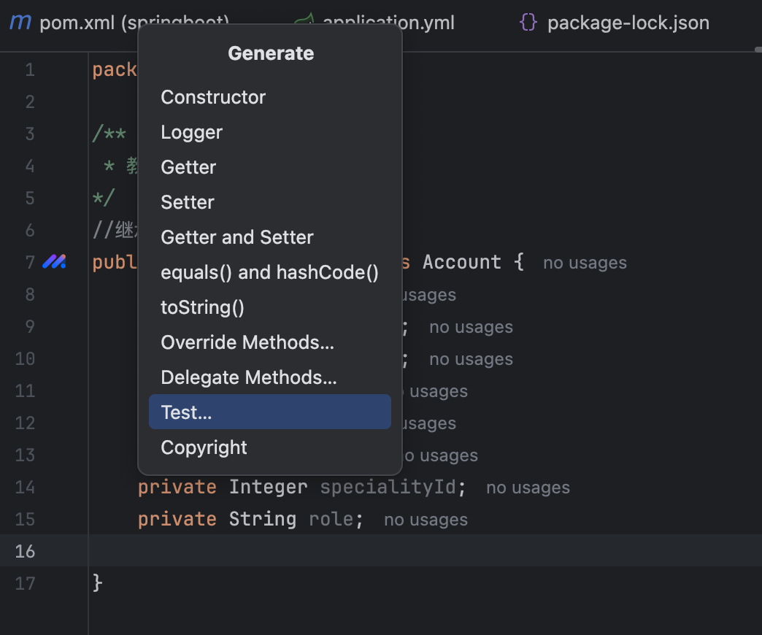Pick the Setter option
Viewport: 762px width, 635px height.
pyautogui.click(x=188, y=202)
